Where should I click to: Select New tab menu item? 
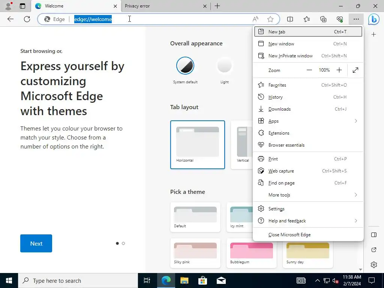click(x=308, y=31)
